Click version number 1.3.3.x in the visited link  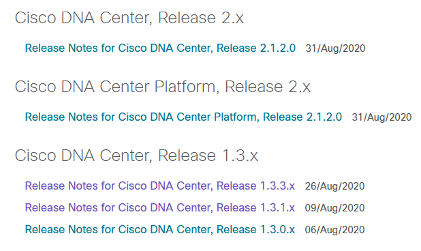click(278, 186)
